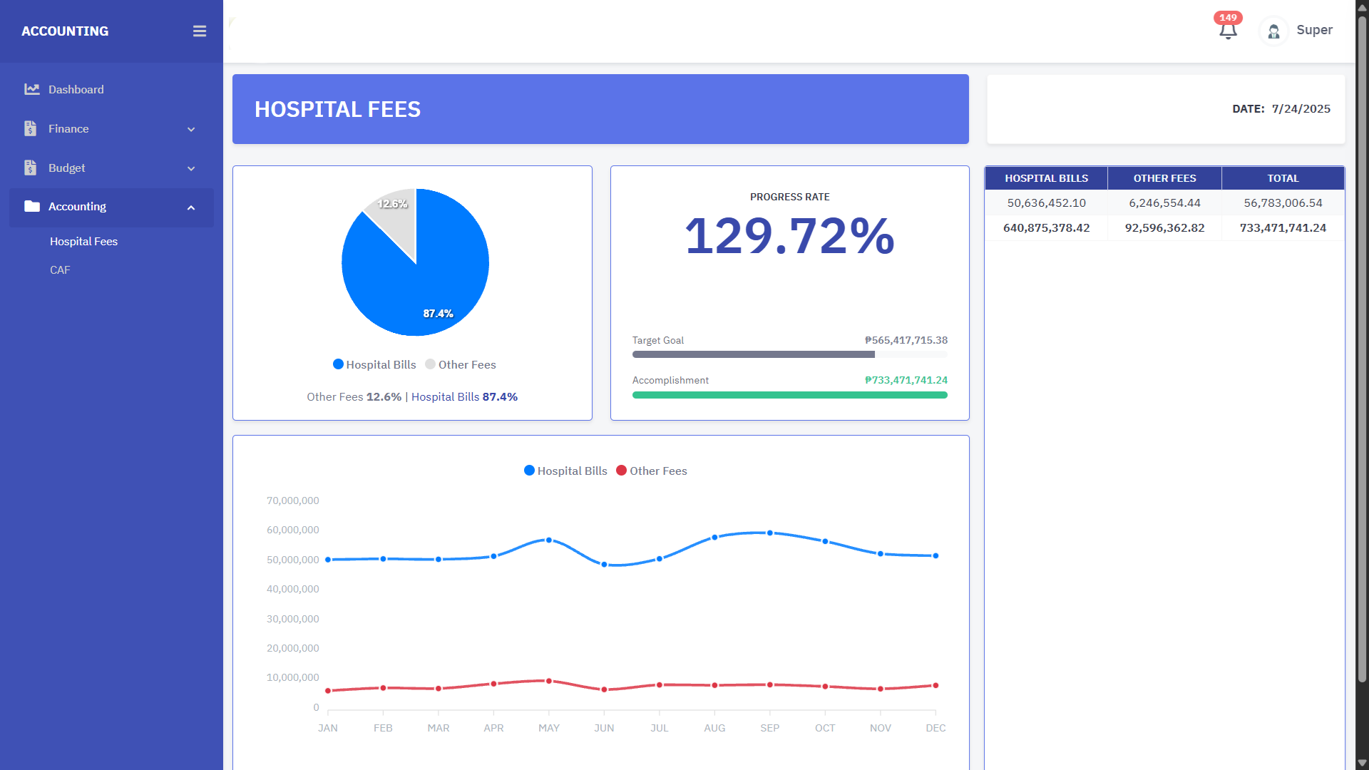Click the Budget document icon
The height and width of the screenshot is (770, 1369).
point(30,168)
